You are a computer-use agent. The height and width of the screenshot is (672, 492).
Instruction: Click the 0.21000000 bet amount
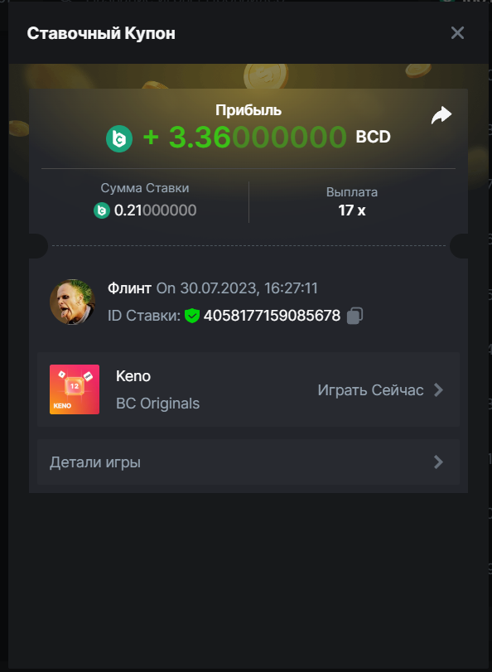point(155,210)
